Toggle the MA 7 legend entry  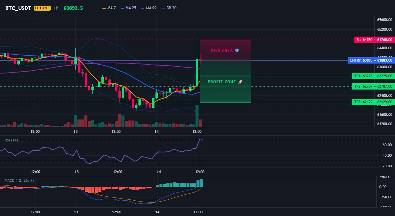point(109,8)
